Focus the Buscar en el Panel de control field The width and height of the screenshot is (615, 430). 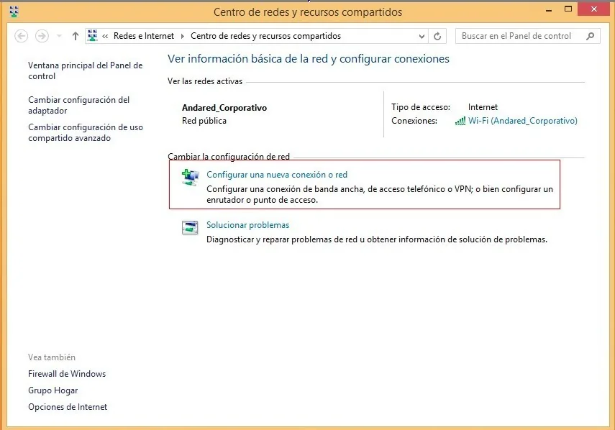[527, 36]
